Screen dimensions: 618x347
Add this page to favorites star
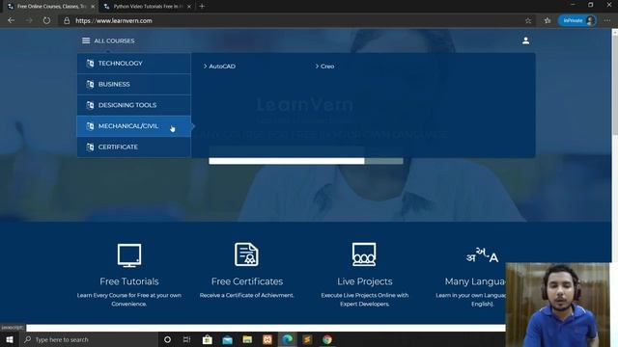[x=528, y=20]
